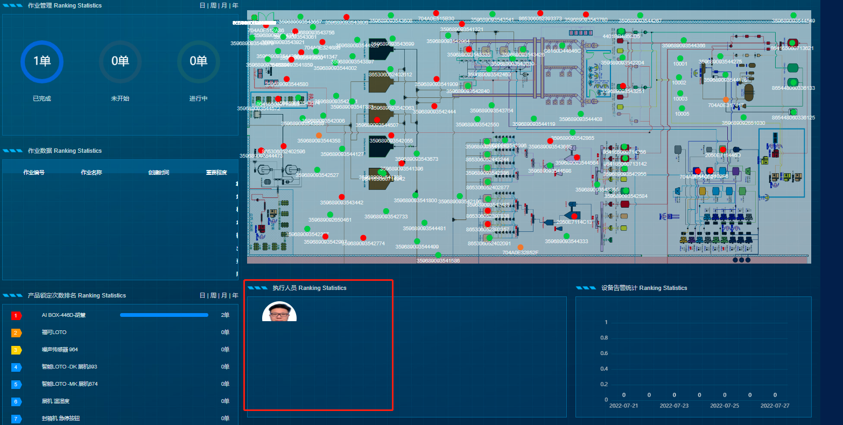Screen dimensions: 843x425
Task: Click red marker 359689093543780
Action: 586,14
